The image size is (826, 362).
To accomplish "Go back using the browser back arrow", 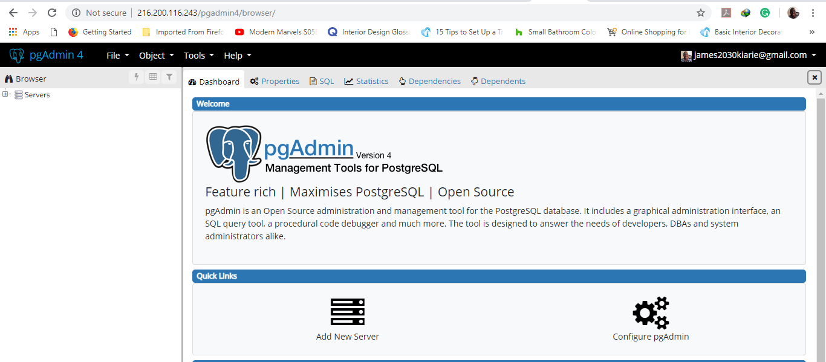I will [13, 13].
